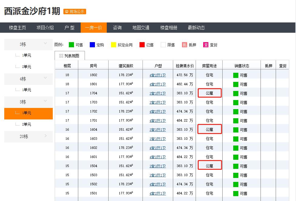Switch to the 地图交通 tab

tap(141, 28)
